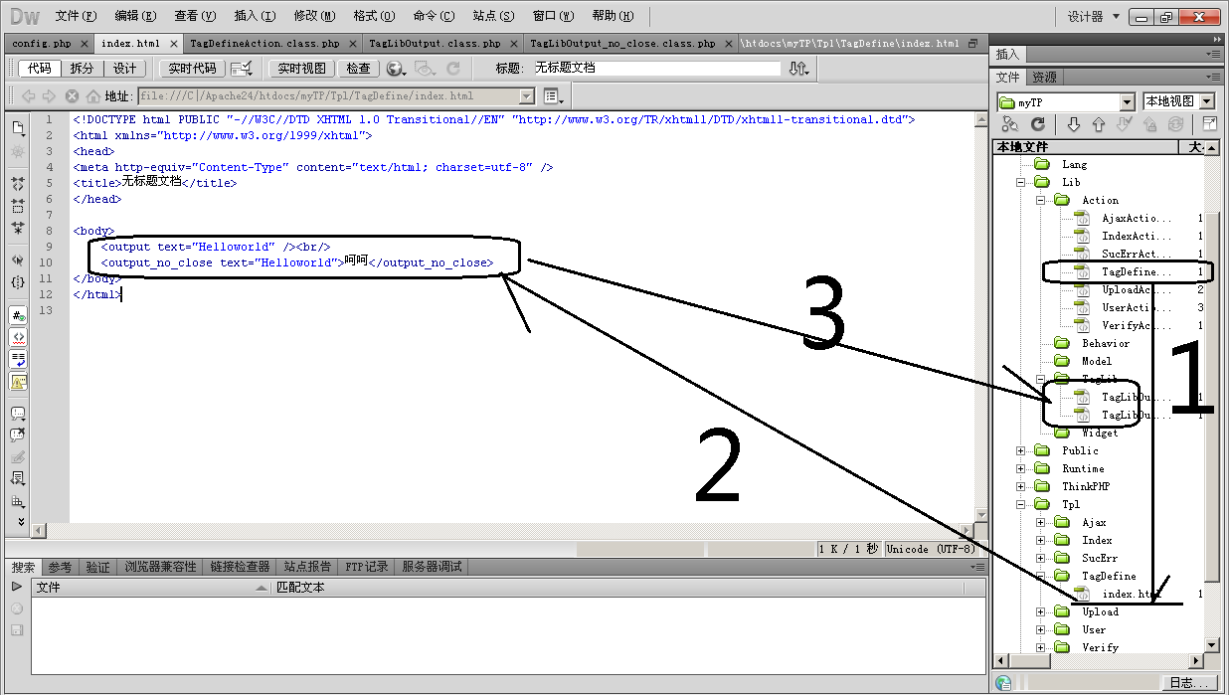Collapse the Lib folder in file tree
1229x695 pixels.
pos(1020,182)
